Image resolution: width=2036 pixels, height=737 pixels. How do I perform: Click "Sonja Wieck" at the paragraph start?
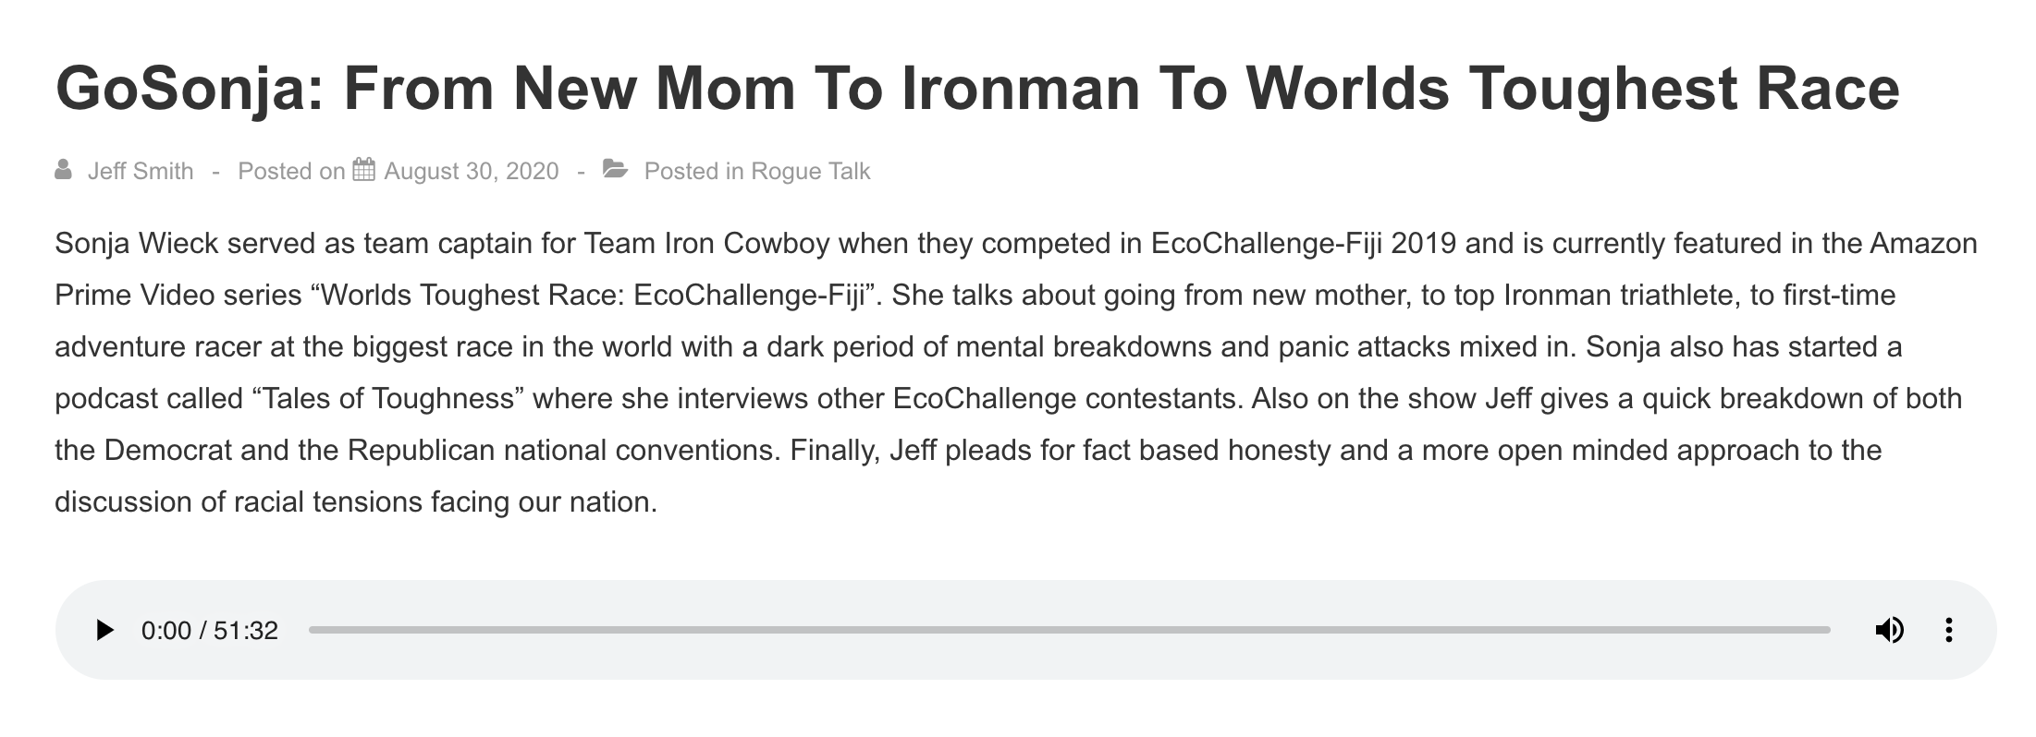[137, 244]
